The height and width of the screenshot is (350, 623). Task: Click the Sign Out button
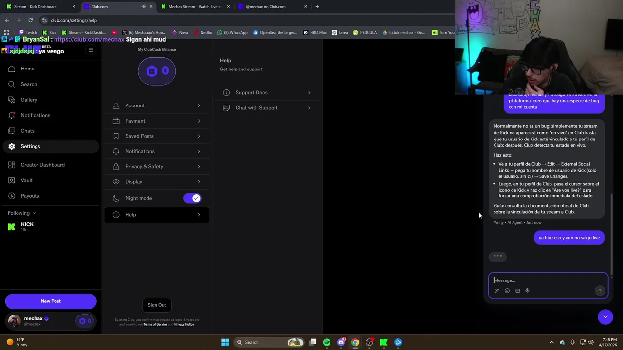tap(157, 305)
